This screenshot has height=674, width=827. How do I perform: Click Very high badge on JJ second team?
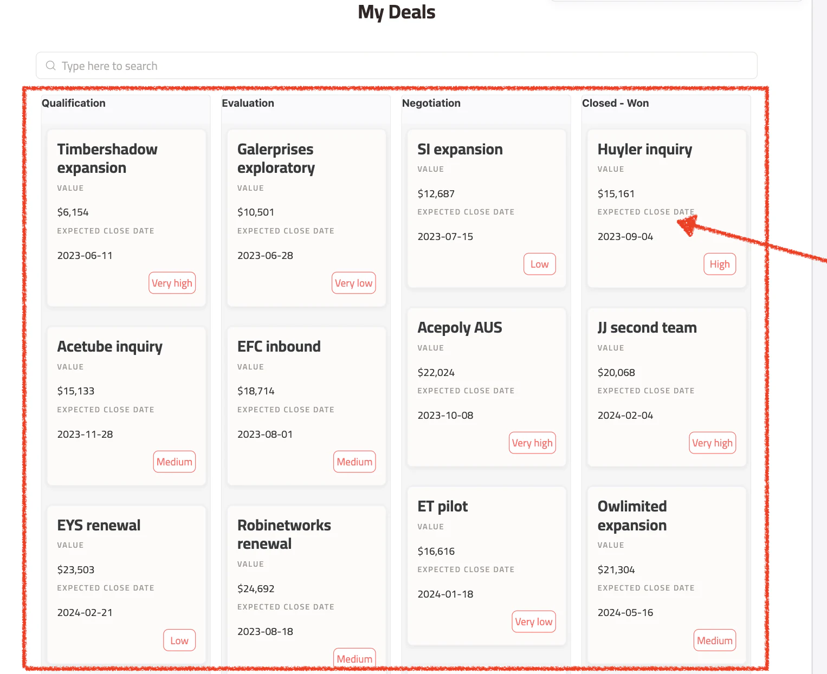[x=713, y=443]
